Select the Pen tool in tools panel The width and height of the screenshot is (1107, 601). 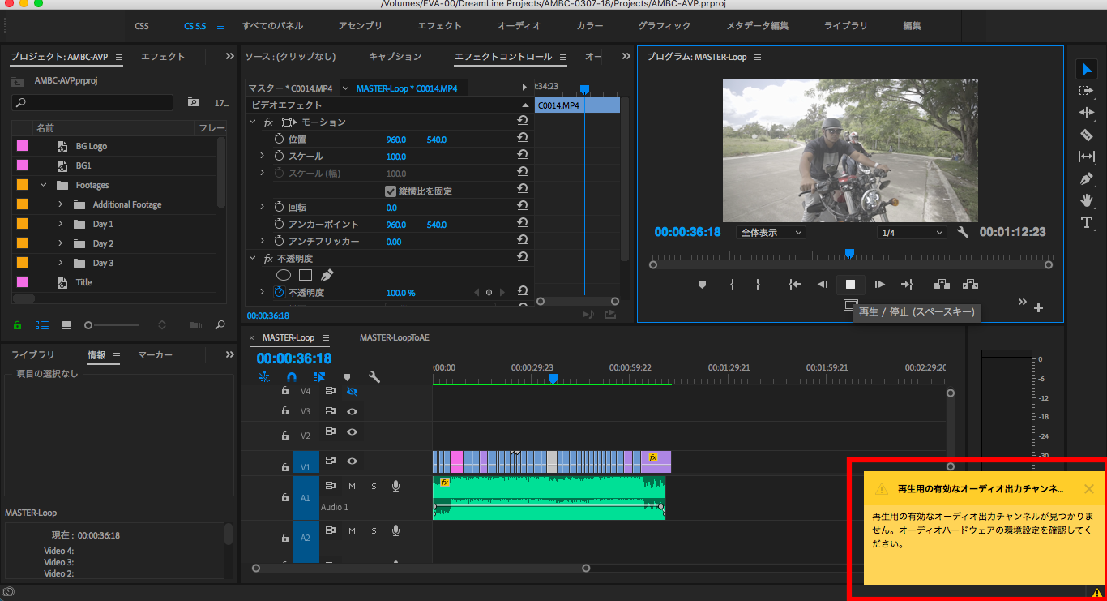pyautogui.click(x=1087, y=178)
